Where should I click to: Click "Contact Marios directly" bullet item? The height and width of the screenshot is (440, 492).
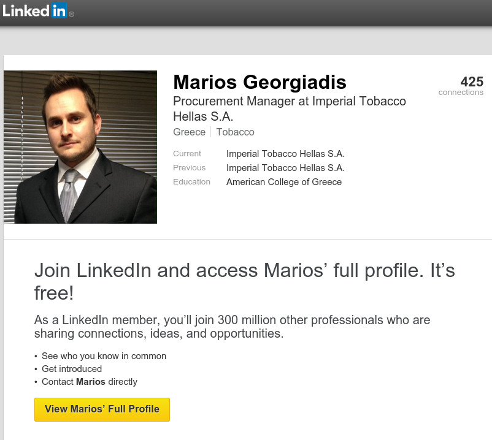click(90, 382)
